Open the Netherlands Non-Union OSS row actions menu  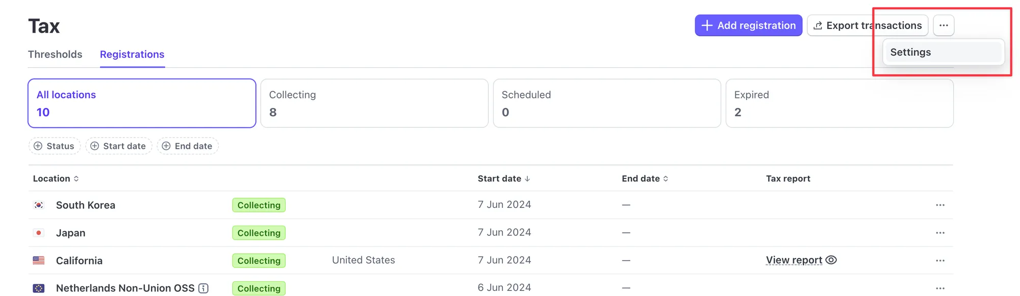point(940,288)
